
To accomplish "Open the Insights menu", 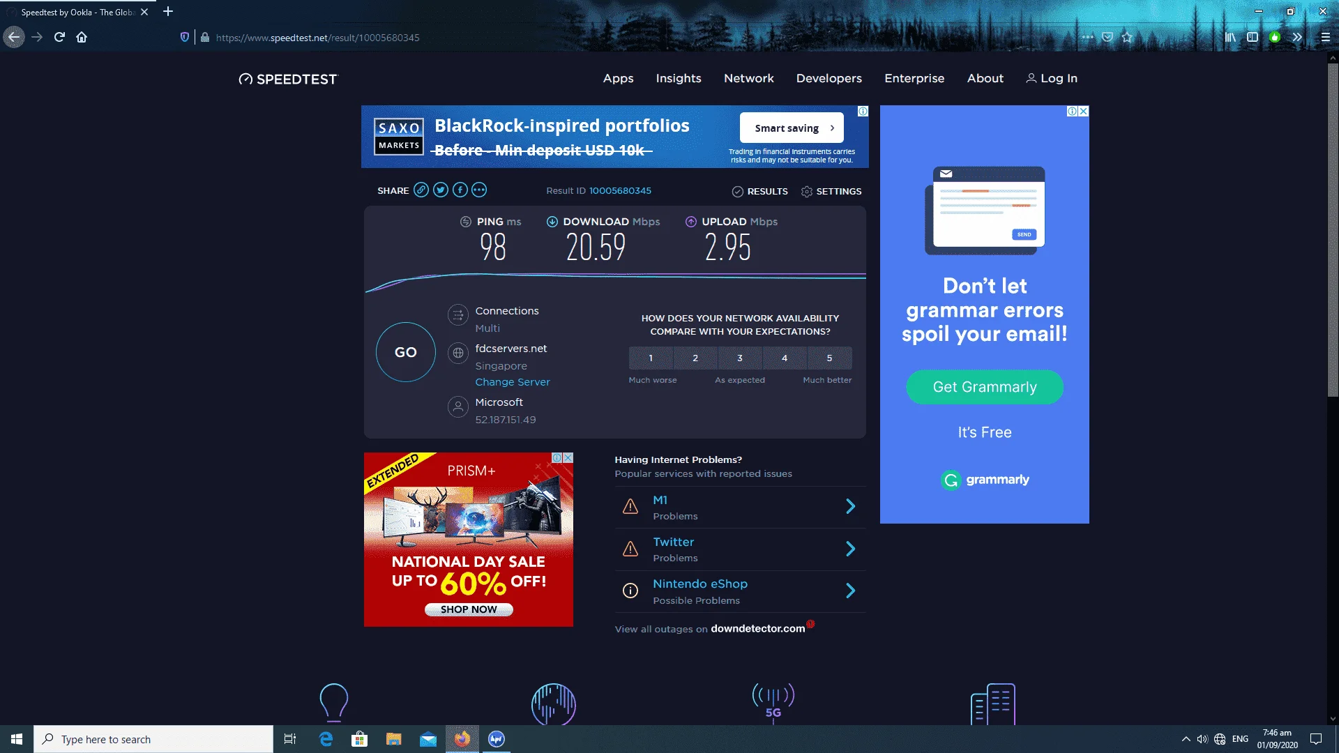I will pos(679,78).
